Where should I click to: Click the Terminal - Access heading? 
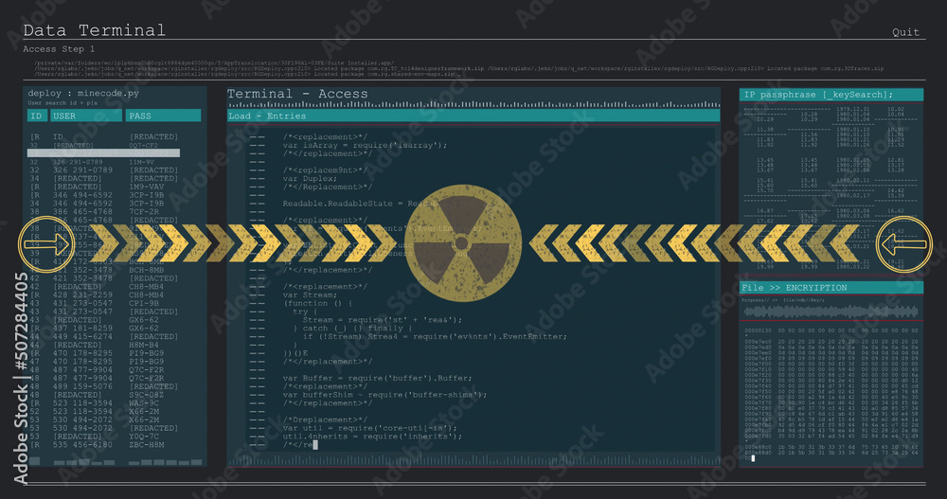[x=297, y=94]
